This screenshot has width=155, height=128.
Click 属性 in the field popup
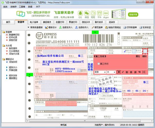click(x=138, y=56)
